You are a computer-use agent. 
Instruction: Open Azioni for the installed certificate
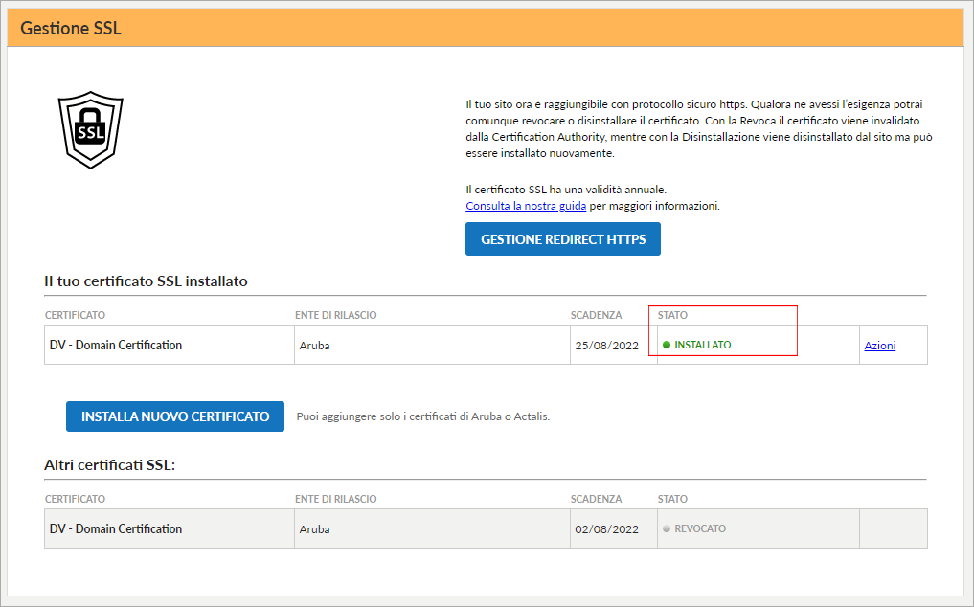coord(879,346)
